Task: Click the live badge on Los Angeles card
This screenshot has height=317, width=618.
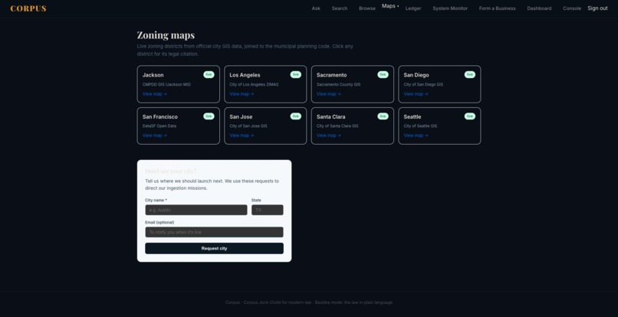Action: 296,74
